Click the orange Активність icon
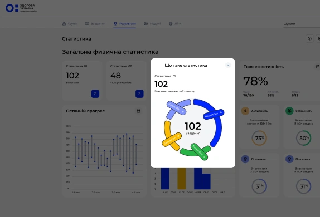This screenshot has width=320, height=217. [x=245, y=111]
